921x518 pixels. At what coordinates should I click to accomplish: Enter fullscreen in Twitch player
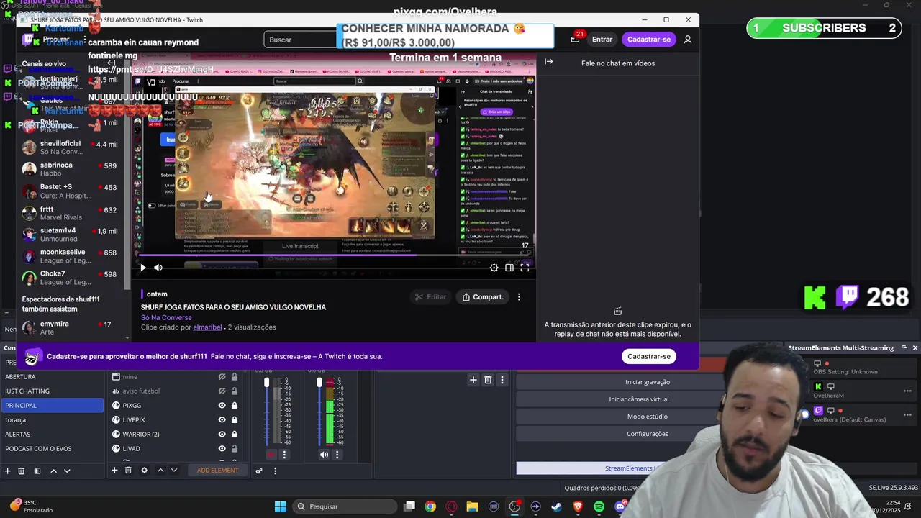(x=525, y=268)
